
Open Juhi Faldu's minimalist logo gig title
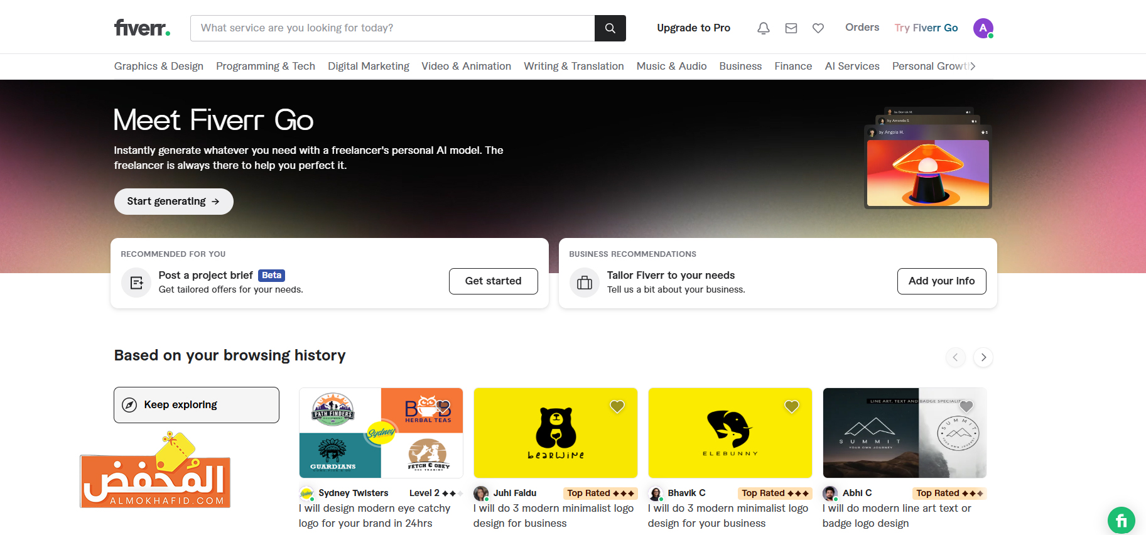(554, 516)
